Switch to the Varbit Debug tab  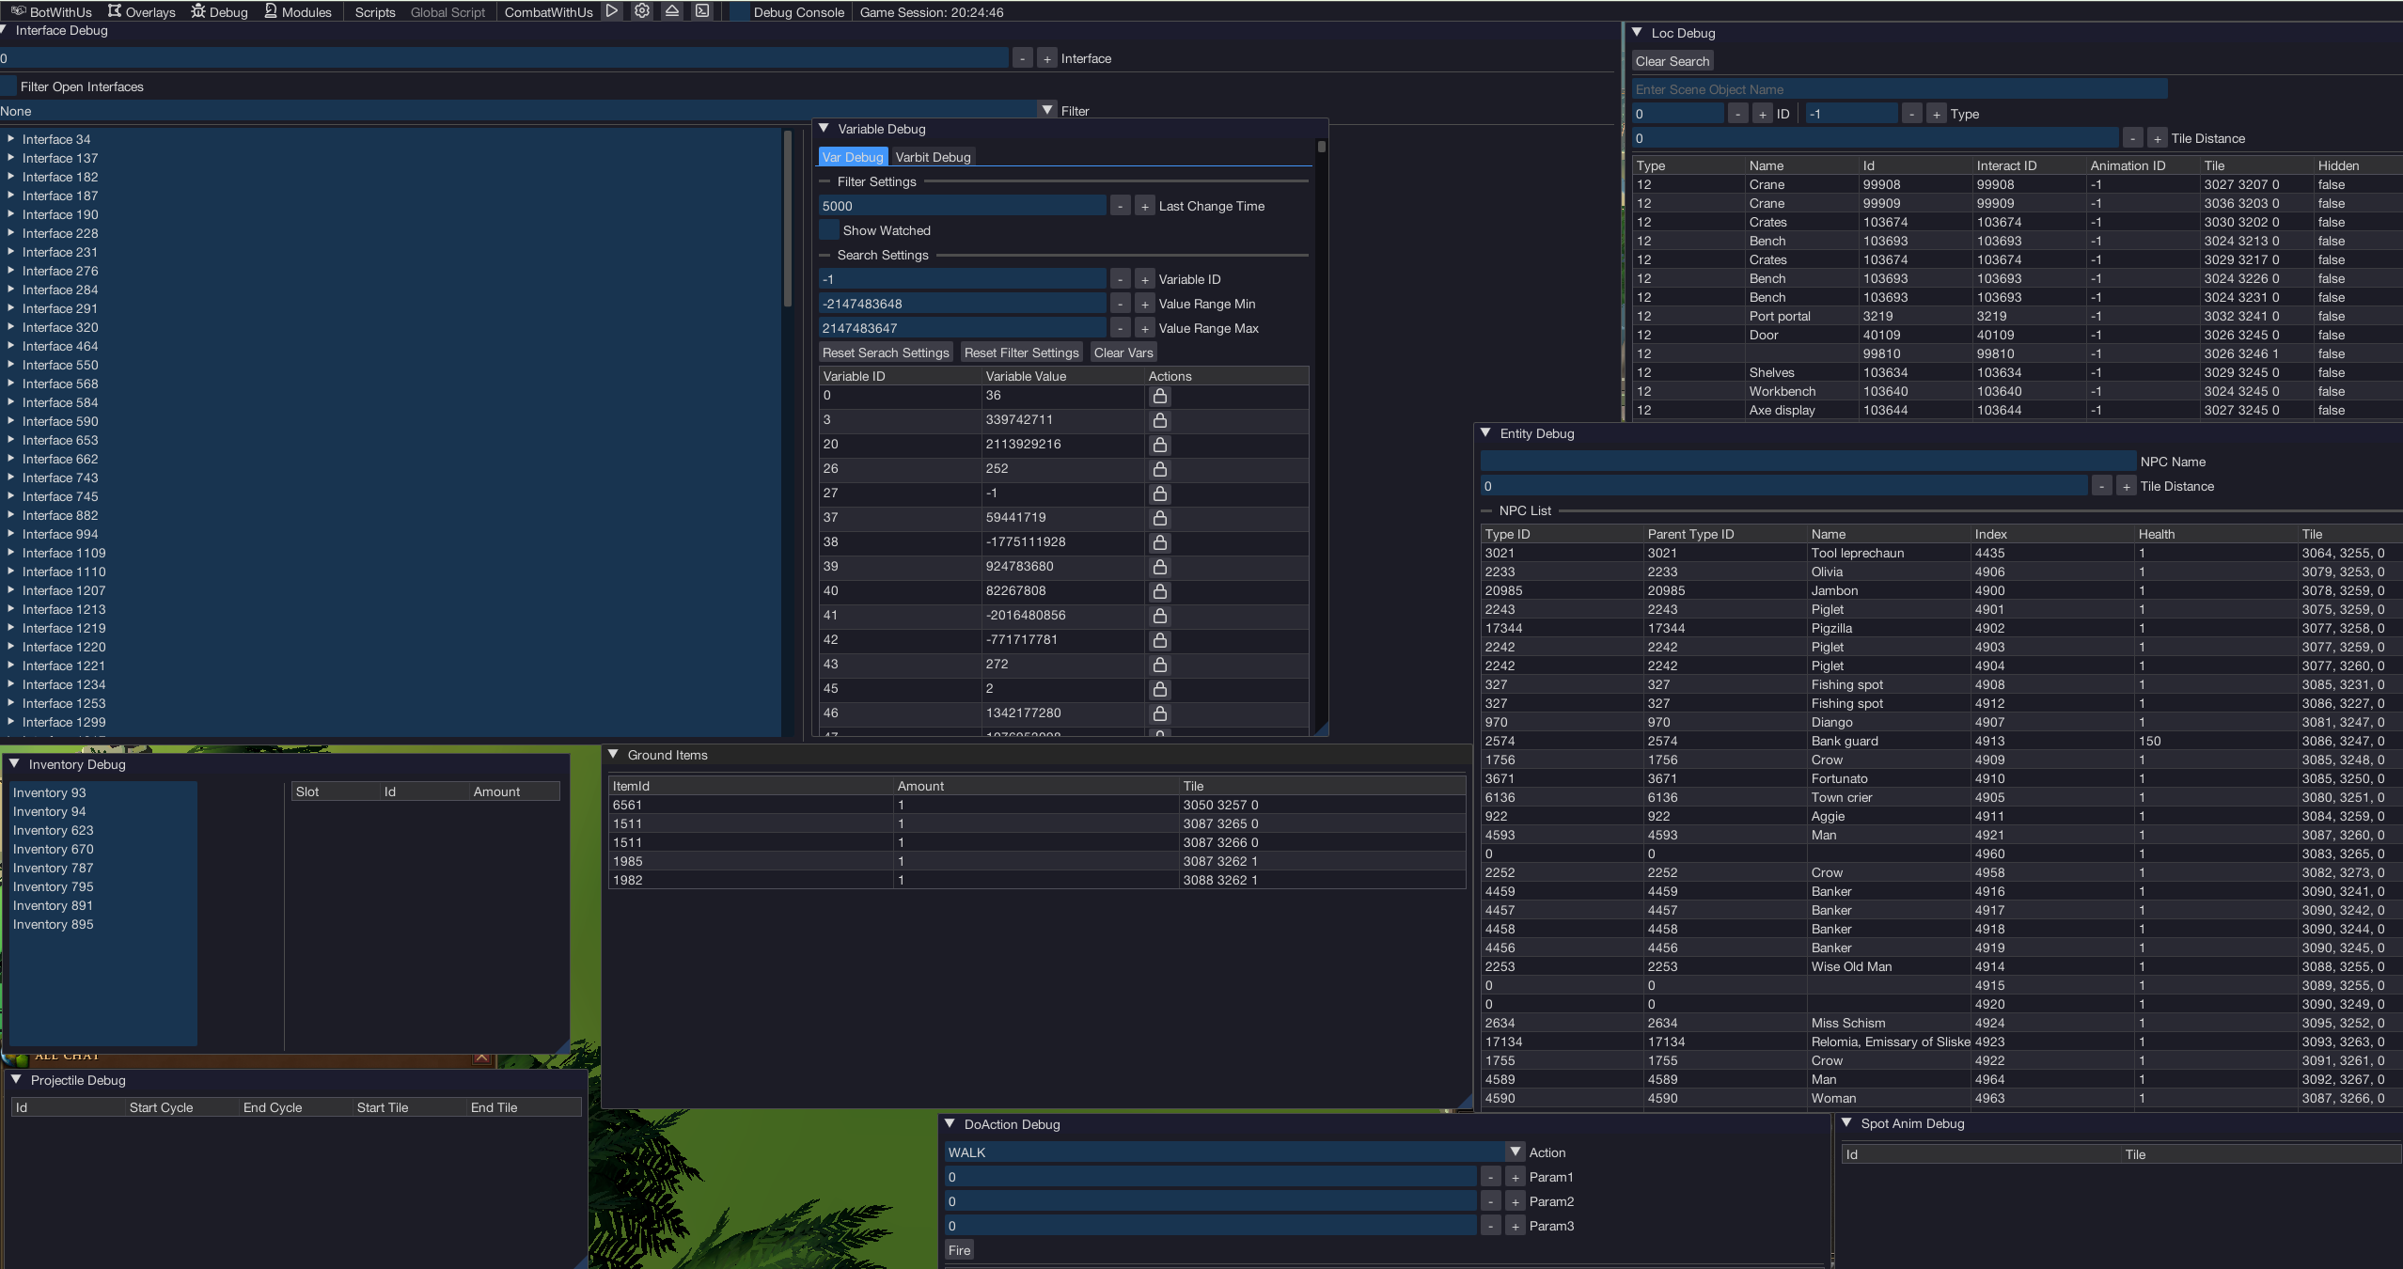pos(933,157)
